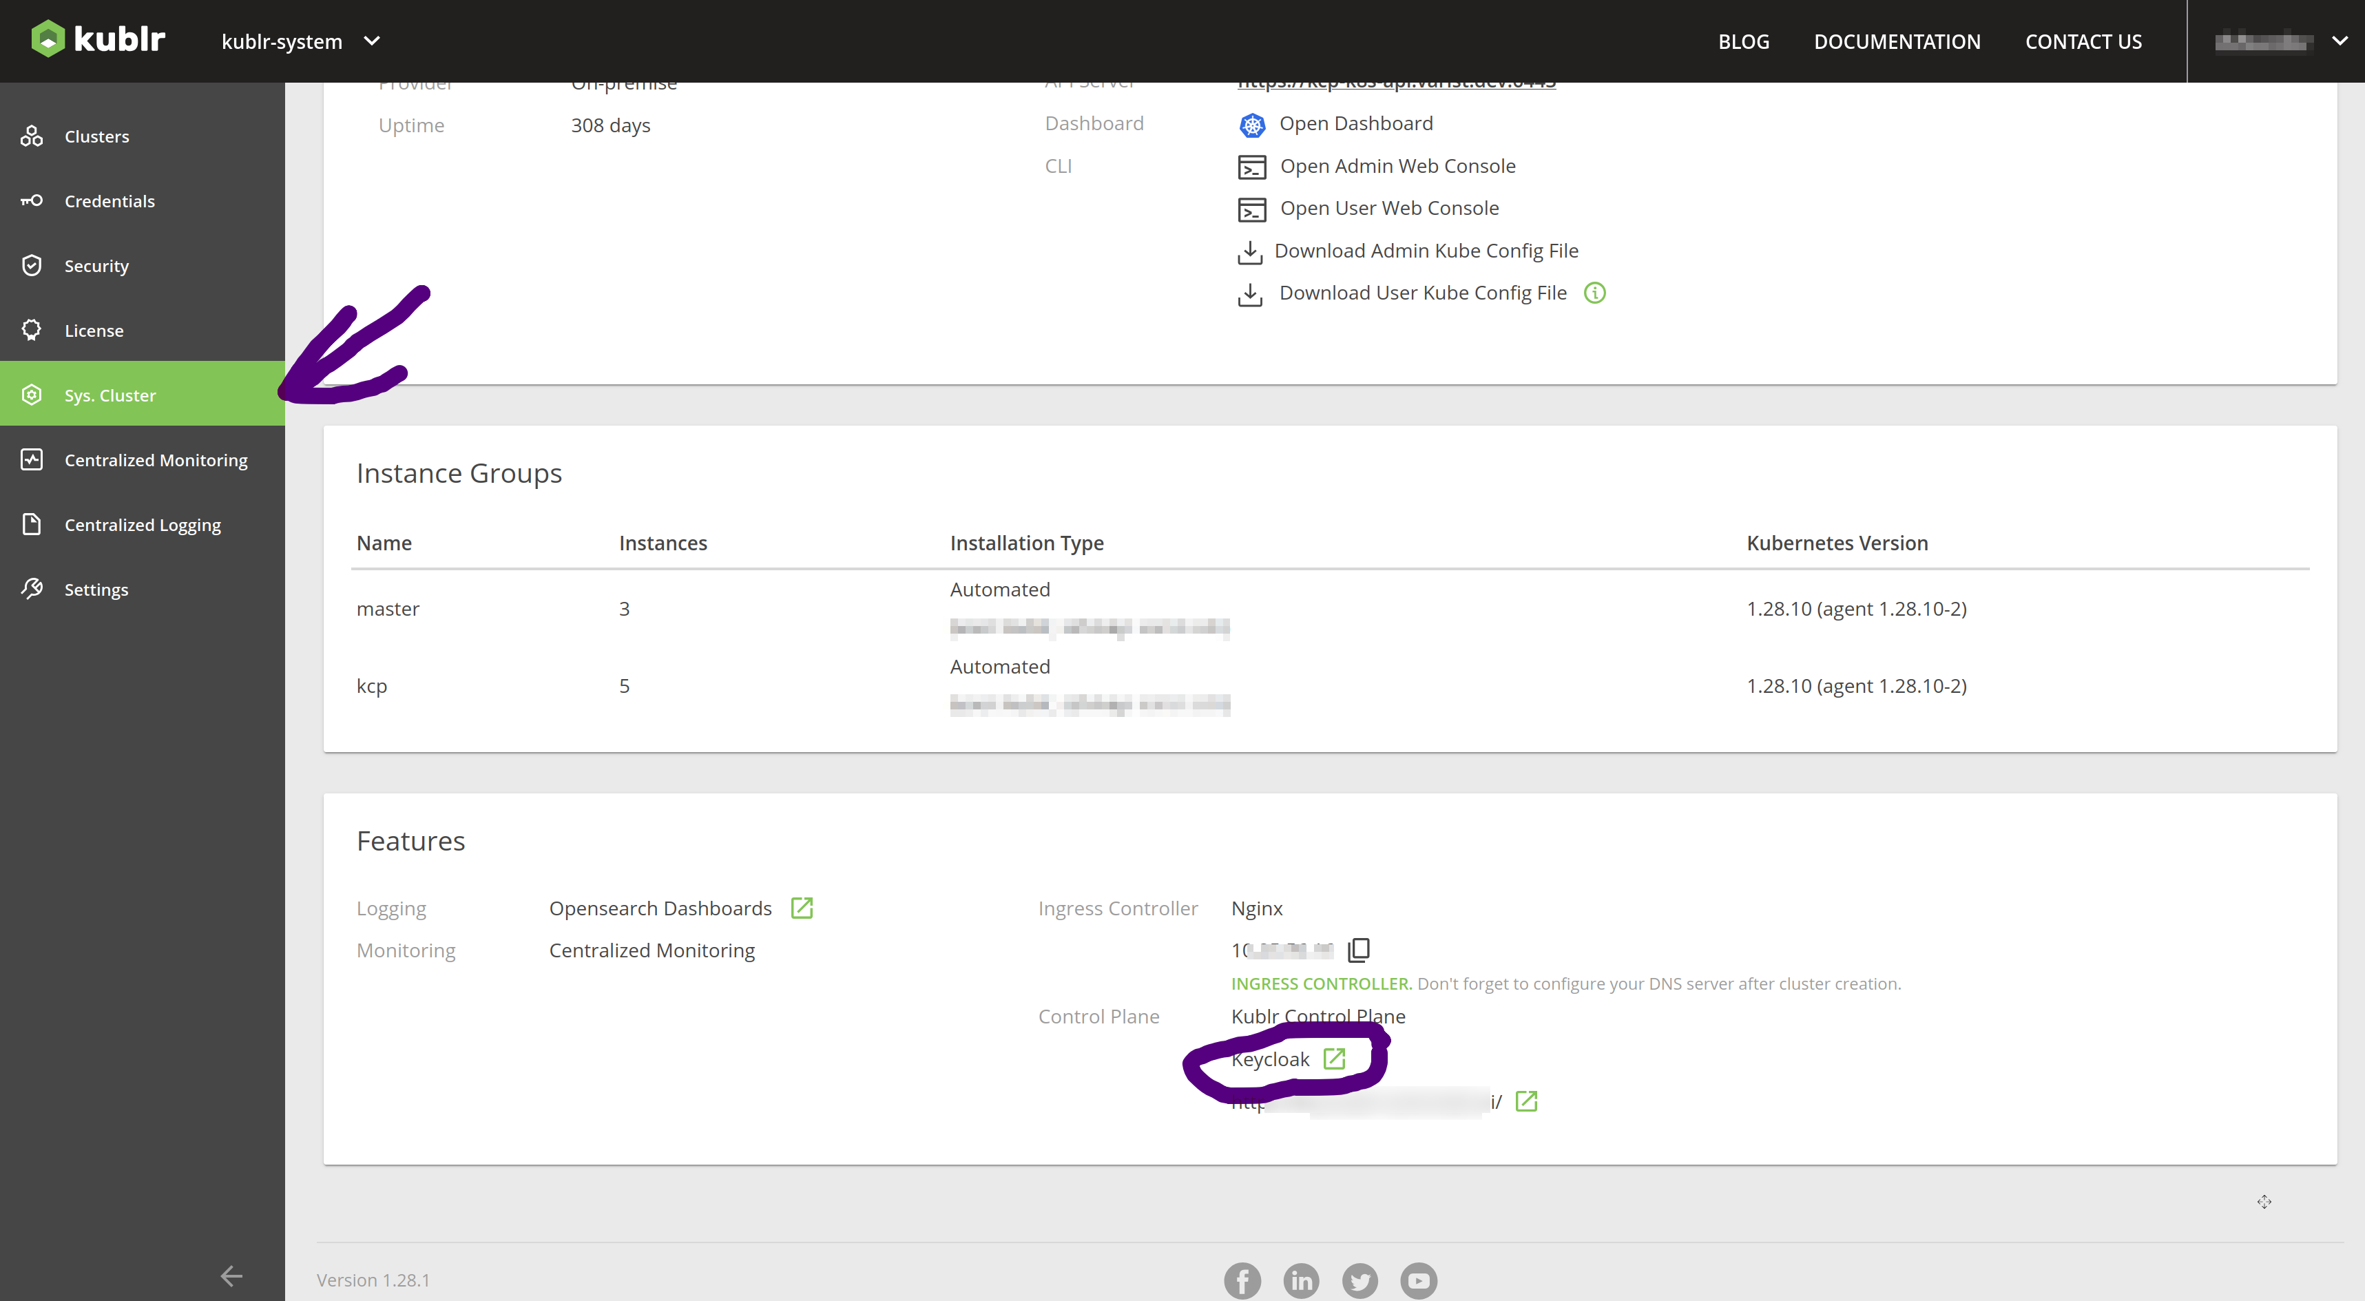The width and height of the screenshot is (2365, 1301).
Task: Select the Sys. Cluster sidebar item
Action: [143, 395]
